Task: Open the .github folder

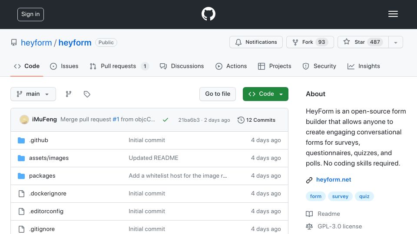Action: coord(39,140)
